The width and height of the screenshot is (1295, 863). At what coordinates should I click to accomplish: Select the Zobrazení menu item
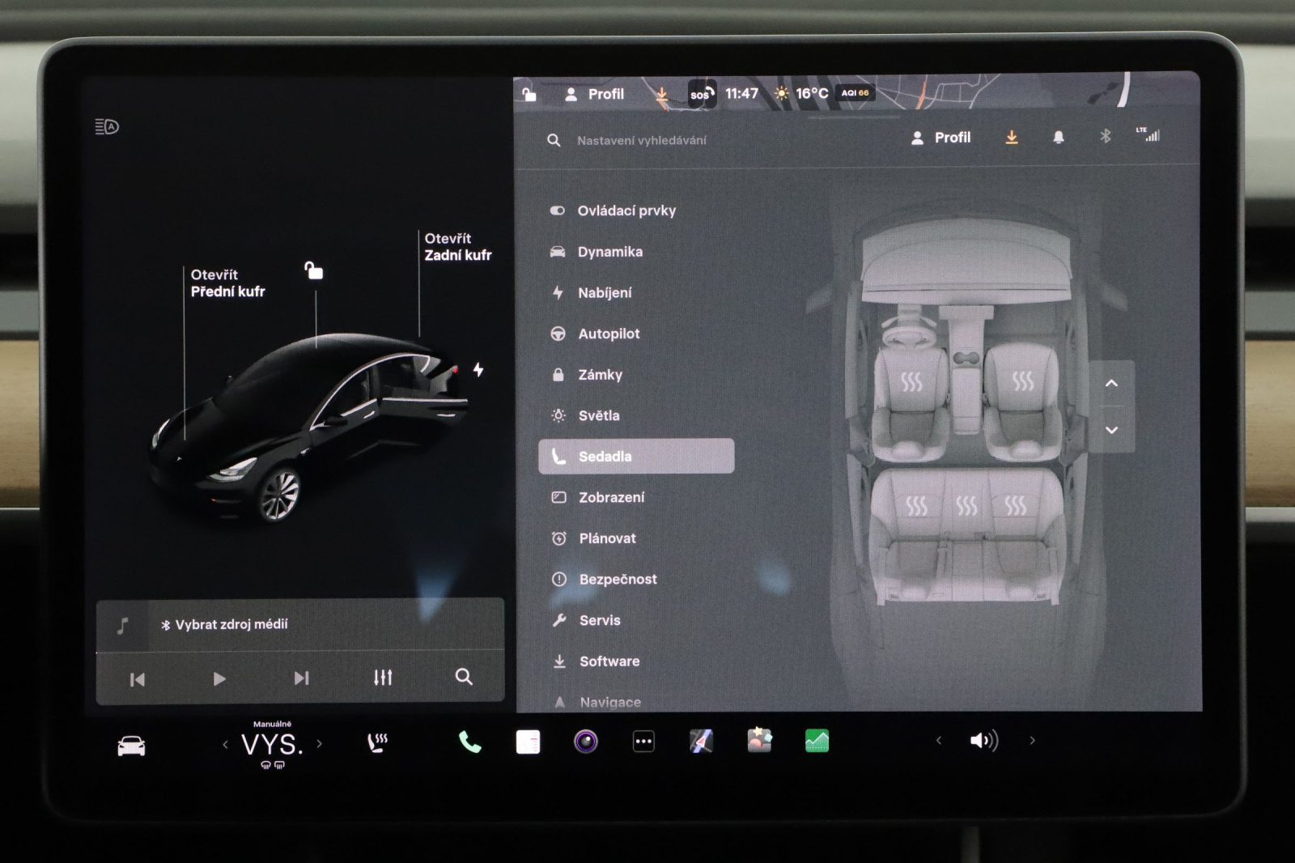pos(611,497)
